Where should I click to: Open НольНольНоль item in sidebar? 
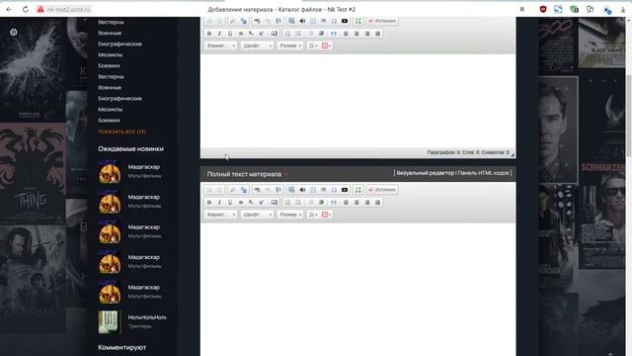(147, 317)
